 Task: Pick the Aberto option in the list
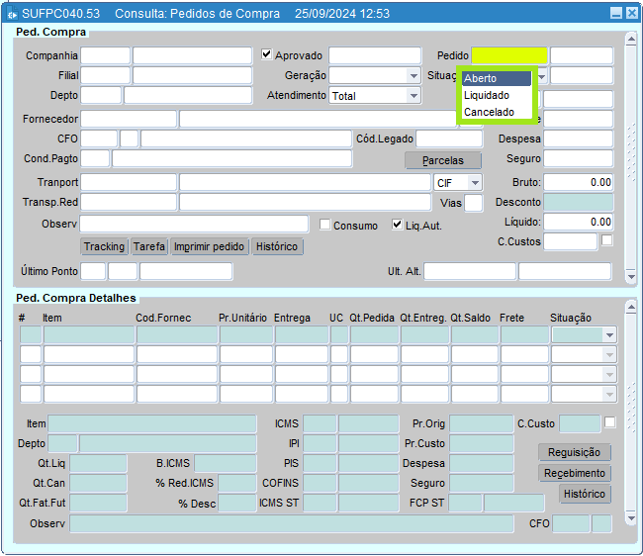481,78
